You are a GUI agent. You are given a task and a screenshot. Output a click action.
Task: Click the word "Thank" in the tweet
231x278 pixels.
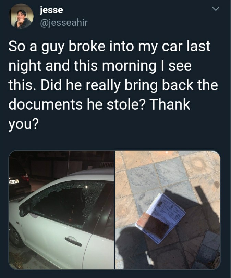click(x=170, y=104)
